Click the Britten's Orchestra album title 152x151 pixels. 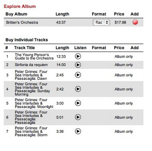(22, 22)
